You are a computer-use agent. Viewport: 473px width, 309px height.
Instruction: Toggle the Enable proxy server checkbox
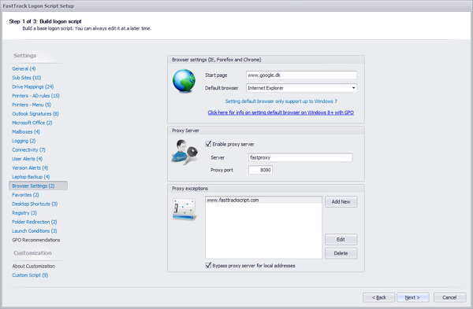pyautogui.click(x=208, y=144)
